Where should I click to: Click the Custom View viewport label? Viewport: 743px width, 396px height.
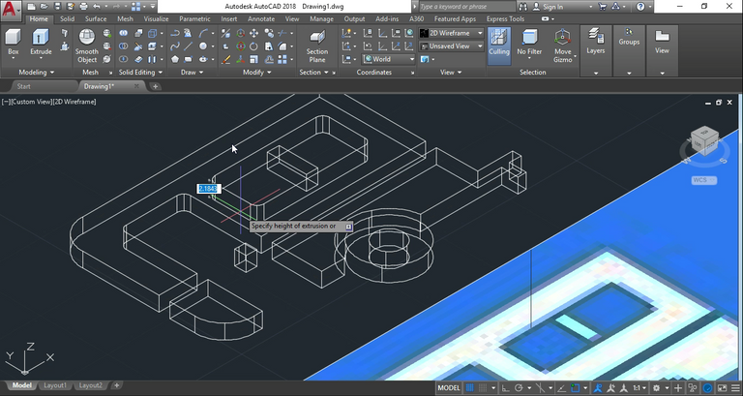[32, 102]
